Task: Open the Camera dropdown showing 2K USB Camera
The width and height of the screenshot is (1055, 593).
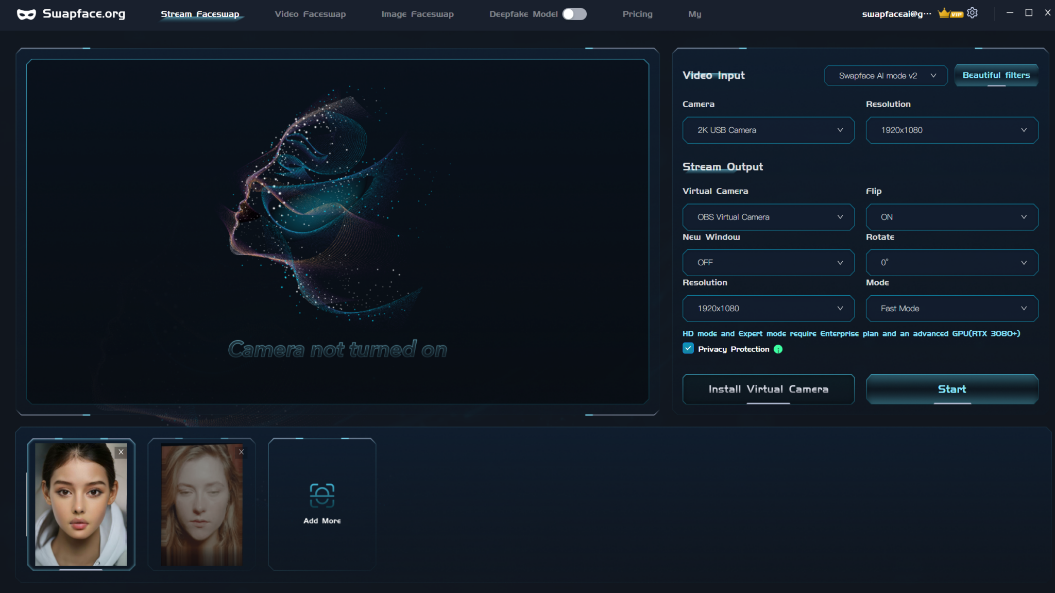Action: click(767, 130)
